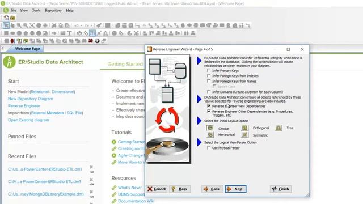Choose the Orthogonal layout icon
Image resolution: width=363 pixels, height=204 pixels.
pos(244,128)
